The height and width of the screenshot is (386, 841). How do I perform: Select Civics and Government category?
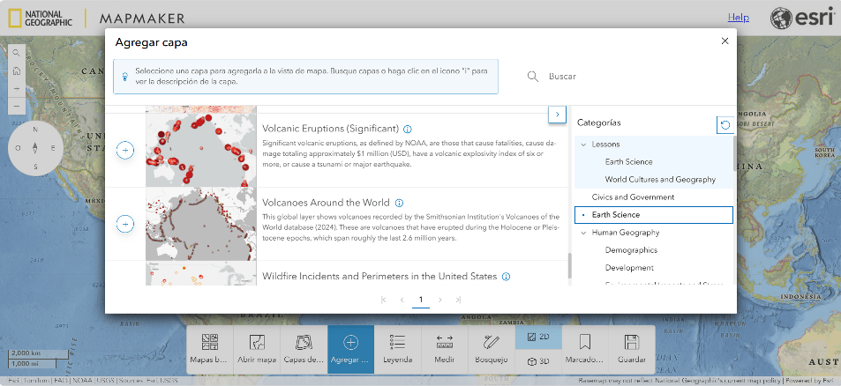tap(633, 197)
